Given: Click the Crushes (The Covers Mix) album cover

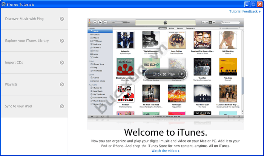Looking at the screenshot, I should (x=202, y=40).
